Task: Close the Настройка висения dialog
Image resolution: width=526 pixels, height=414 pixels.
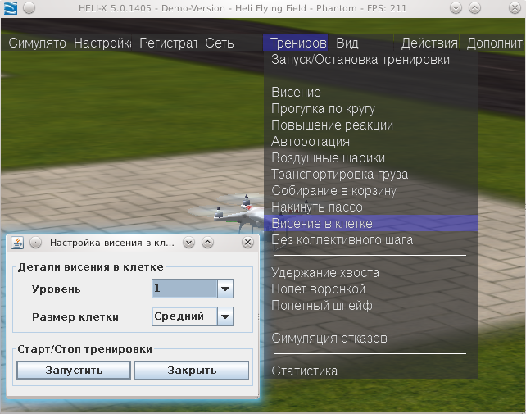Action: [247, 242]
